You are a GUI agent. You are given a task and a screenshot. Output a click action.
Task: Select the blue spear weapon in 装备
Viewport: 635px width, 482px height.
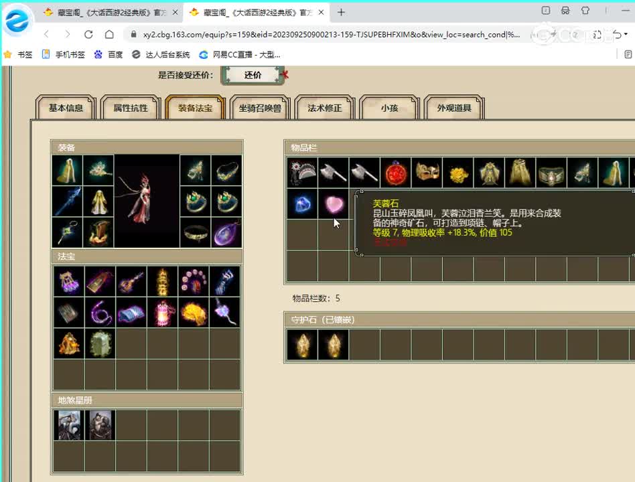pos(67,202)
